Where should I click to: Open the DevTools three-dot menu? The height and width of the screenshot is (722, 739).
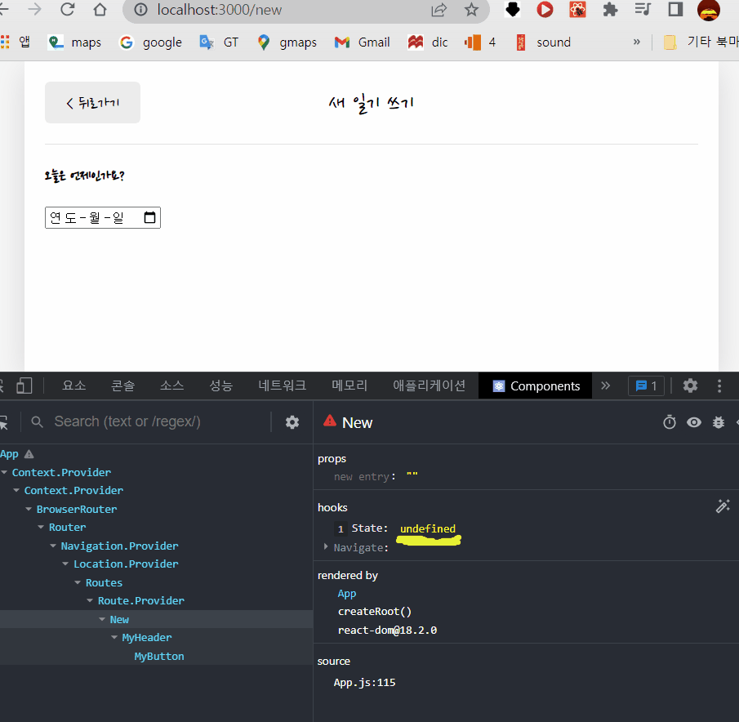pyautogui.click(x=719, y=386)
